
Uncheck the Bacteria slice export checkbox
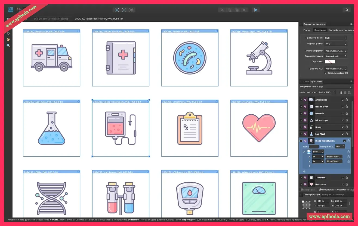(342, 114)
